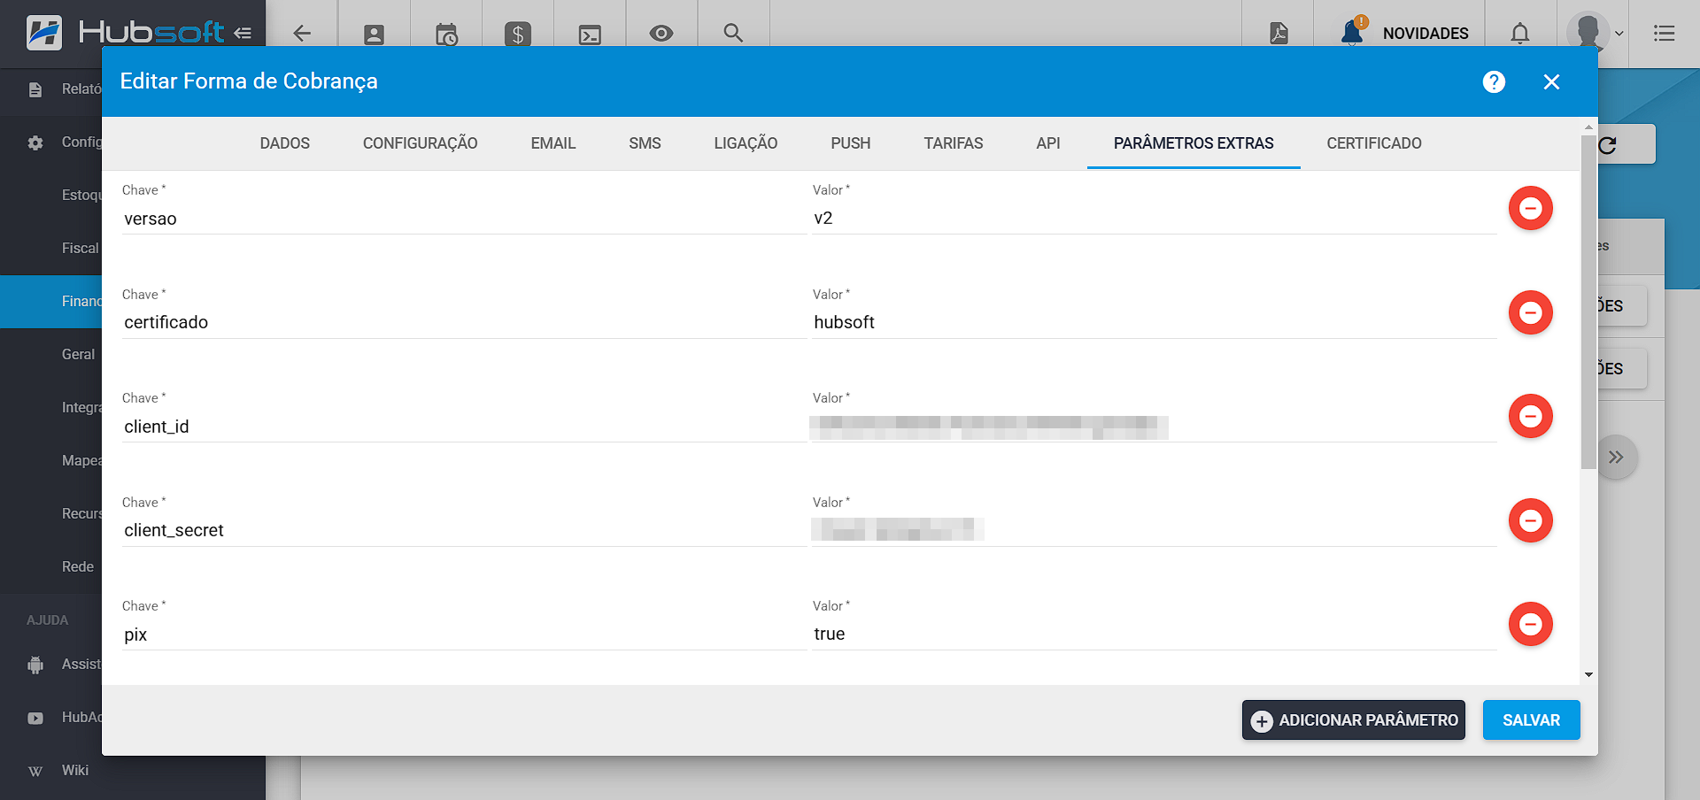
Task: Edit the Valor field for client_secret
Action: (1154, 530)
